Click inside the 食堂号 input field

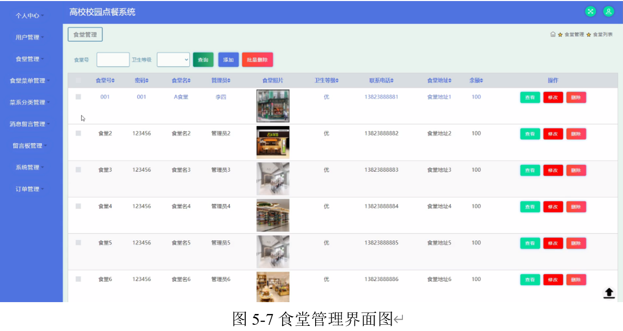tap(113, 59)
